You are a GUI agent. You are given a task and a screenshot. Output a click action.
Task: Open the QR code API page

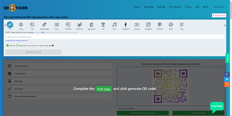(x=175, y=7)
